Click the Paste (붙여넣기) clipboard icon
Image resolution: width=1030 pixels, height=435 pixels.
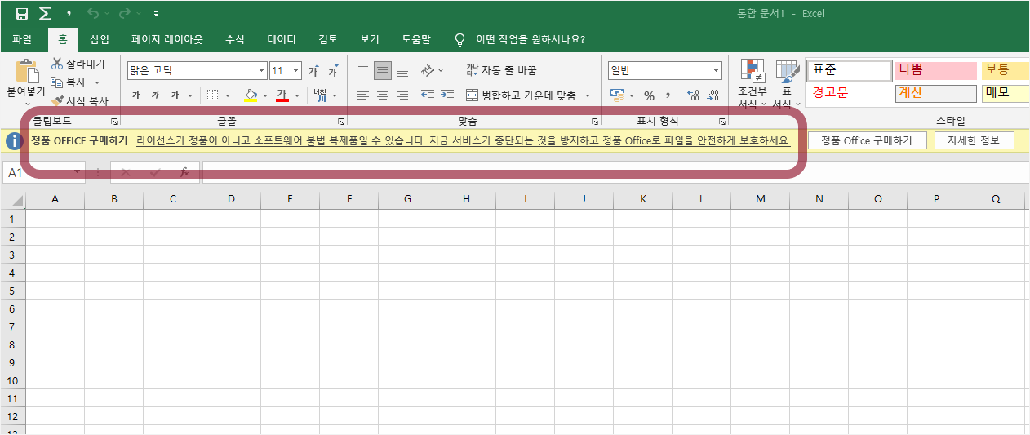point(27,72)
